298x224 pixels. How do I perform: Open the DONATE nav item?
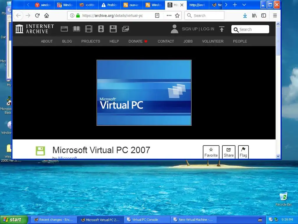pyautogui.click(x=138, y=41)
